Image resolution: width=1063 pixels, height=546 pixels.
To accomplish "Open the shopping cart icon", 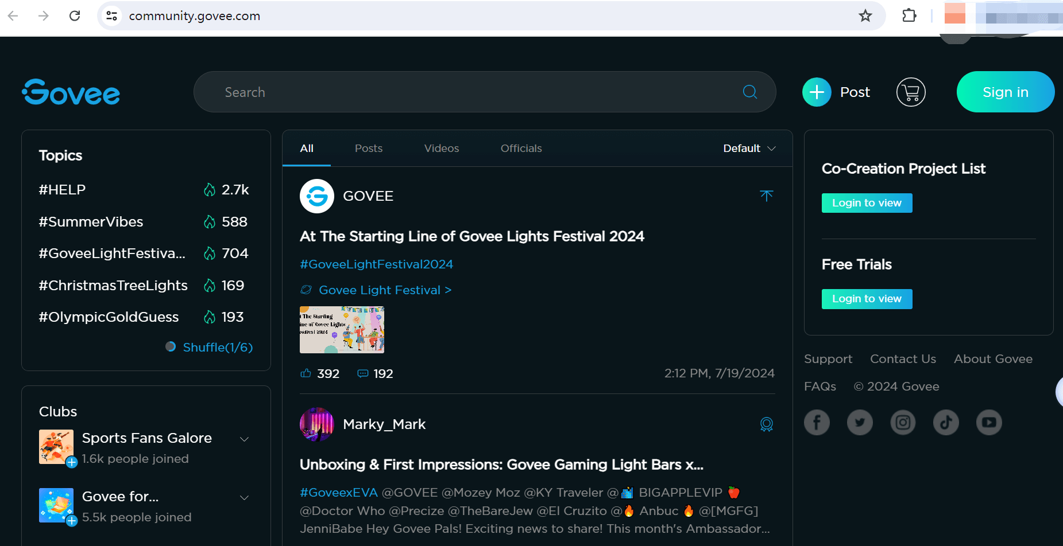I will click(x=911, y=92).
